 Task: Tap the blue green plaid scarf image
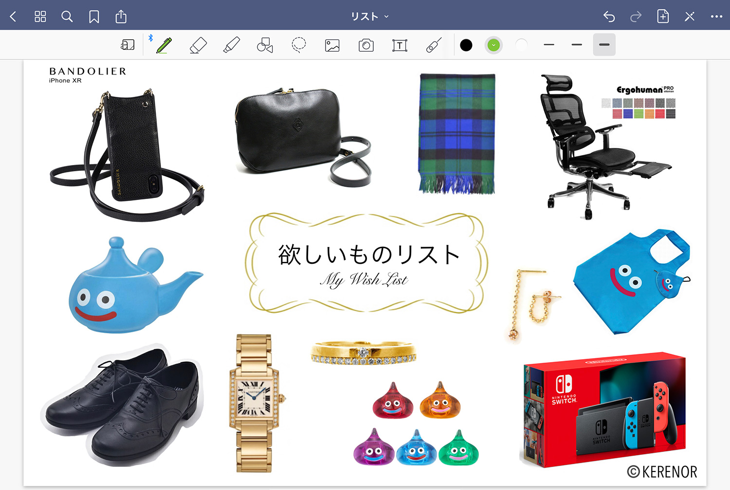[457, 134]
